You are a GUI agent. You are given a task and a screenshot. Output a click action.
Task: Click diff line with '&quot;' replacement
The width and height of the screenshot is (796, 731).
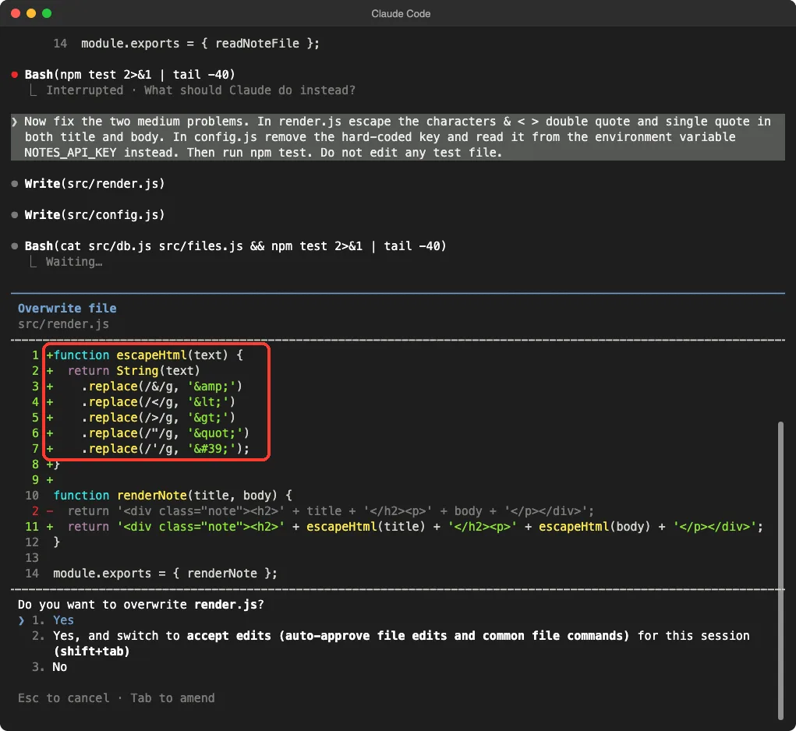click(x=165, y=433)
